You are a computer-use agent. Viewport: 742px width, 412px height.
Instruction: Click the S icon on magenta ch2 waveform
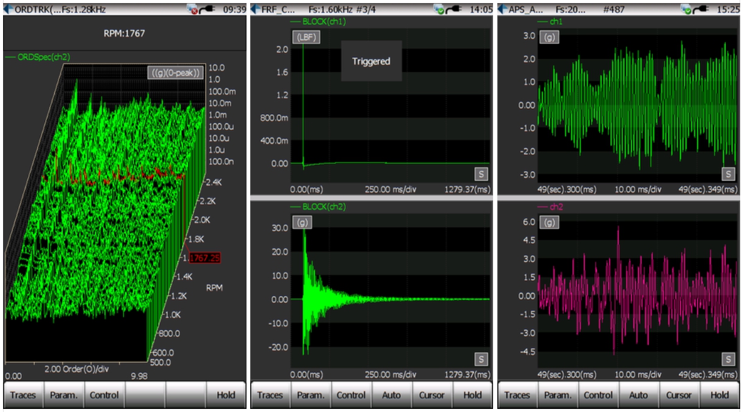728,359
